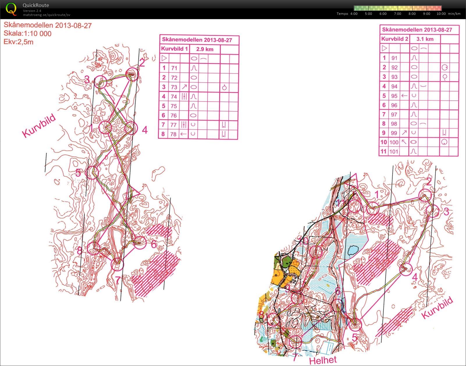Click control circle 7 on the right map
The width and height of the screenshot is (466, 366).
(296, 342)
